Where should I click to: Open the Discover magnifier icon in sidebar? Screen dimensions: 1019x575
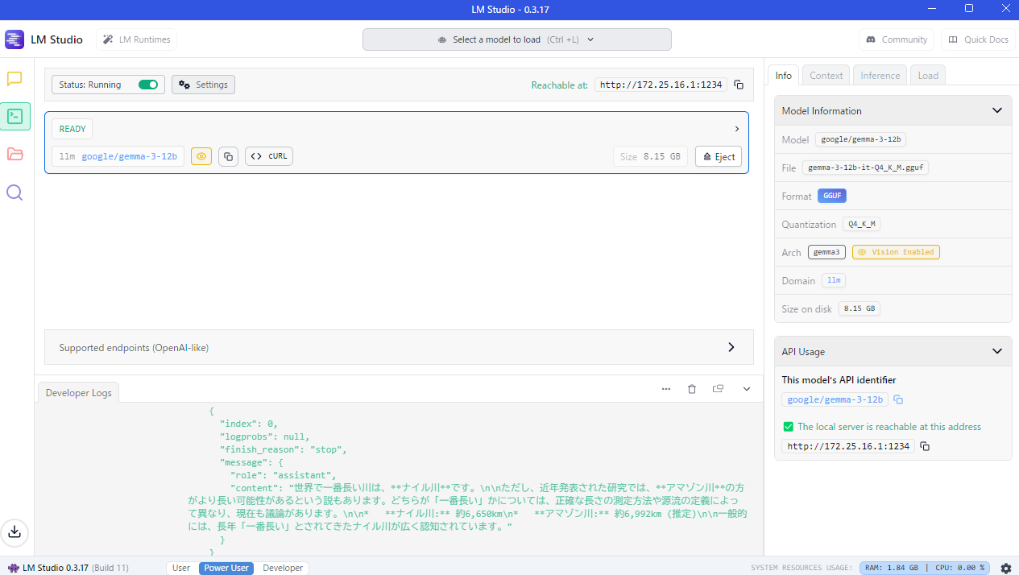(14, 192)
